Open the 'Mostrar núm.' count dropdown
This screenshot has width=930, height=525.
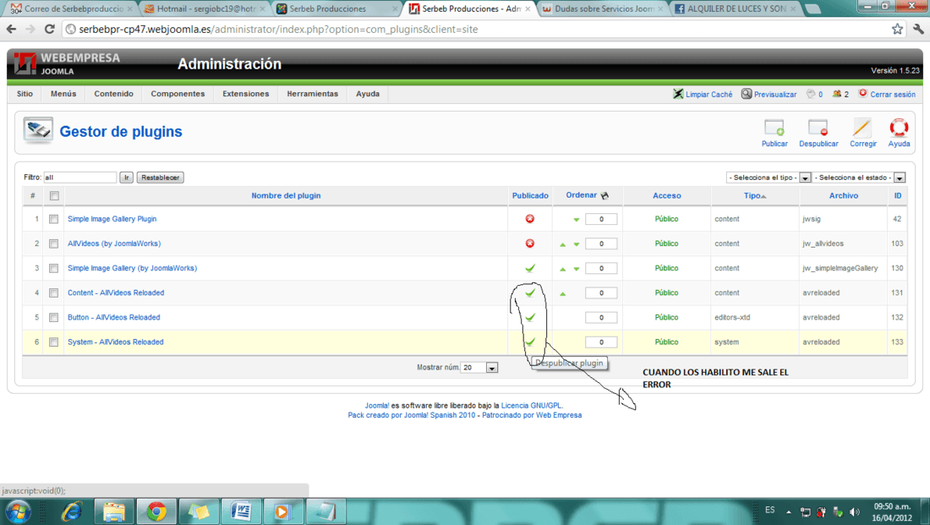(x=479, y=368)
